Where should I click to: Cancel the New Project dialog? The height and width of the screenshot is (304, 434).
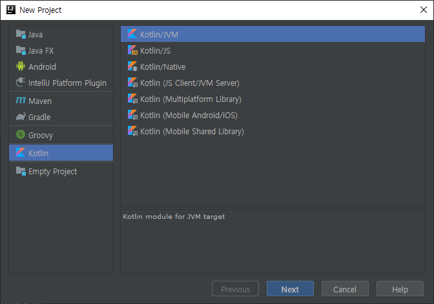pos(345,289)
